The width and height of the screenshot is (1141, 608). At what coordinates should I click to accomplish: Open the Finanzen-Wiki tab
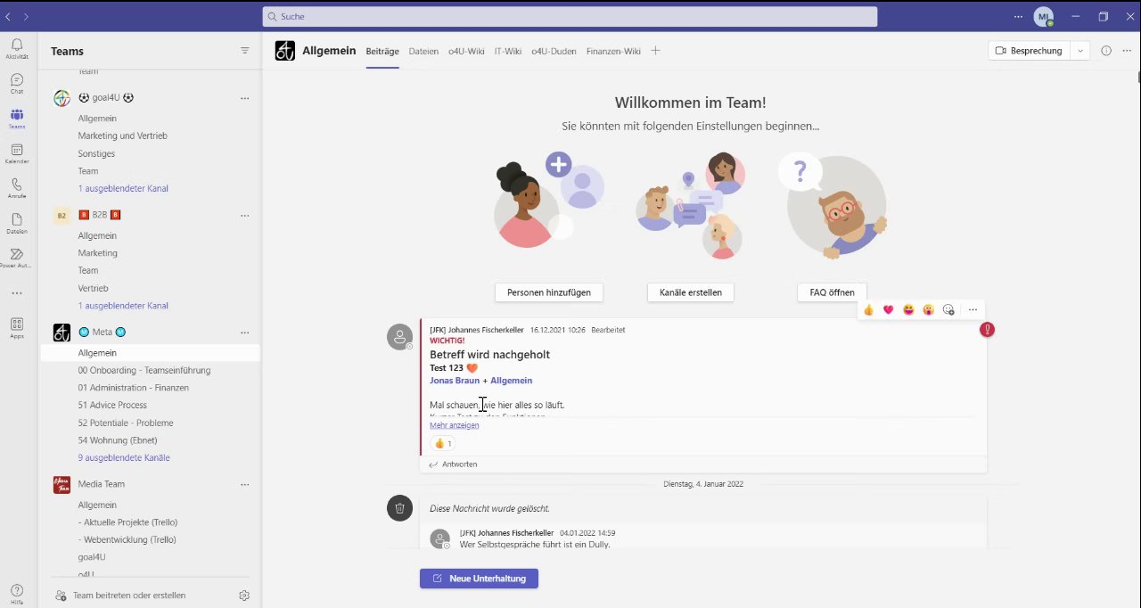coord(613,51)
